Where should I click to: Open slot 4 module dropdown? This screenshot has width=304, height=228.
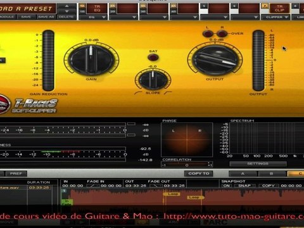click(x=184, y=17)
